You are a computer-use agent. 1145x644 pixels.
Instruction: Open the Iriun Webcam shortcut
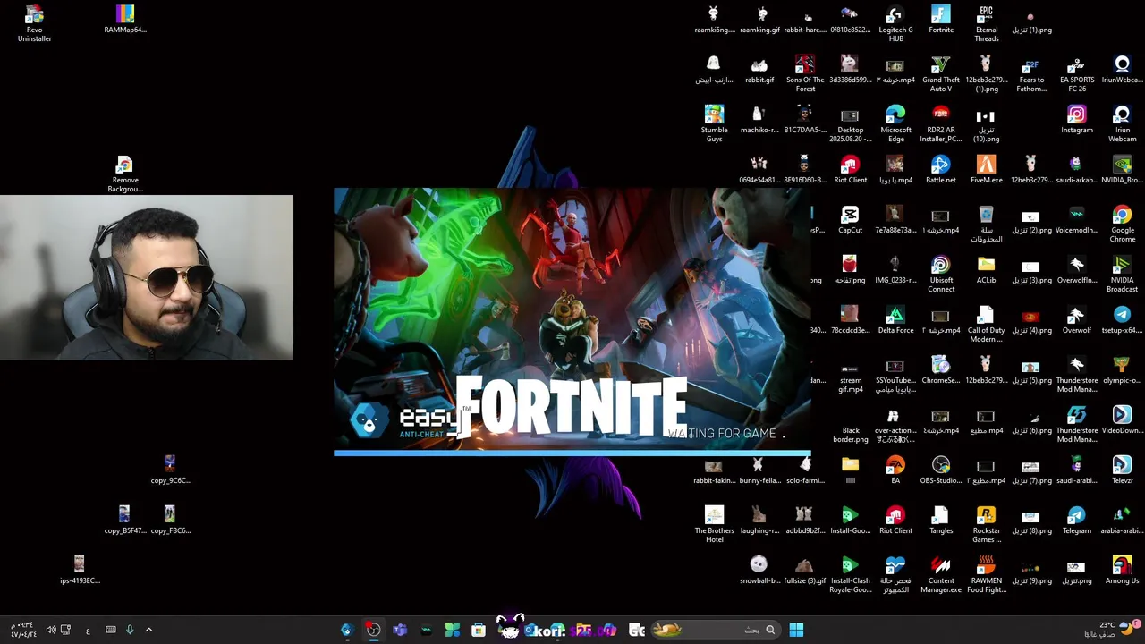tap(1123, 124)
